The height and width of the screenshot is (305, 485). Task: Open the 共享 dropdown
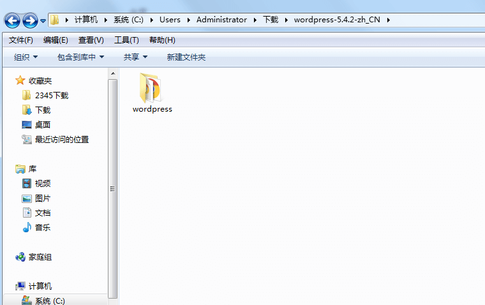coord(135,57)
